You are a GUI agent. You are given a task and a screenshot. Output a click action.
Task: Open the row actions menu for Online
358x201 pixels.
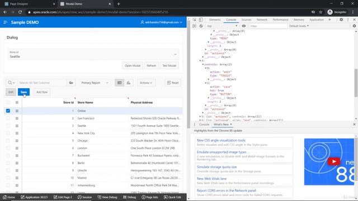coord(17,111)
